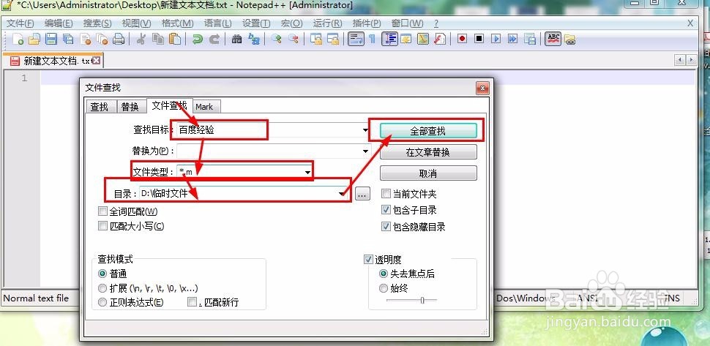Select the 普通 search mode radio
Viewport: 710px width, 346px height.
tap(102, 274)
